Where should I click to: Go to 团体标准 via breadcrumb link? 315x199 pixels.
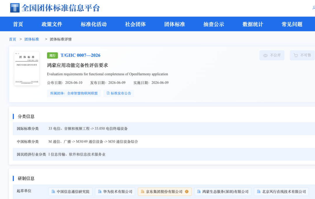click(x=32, y=39)
